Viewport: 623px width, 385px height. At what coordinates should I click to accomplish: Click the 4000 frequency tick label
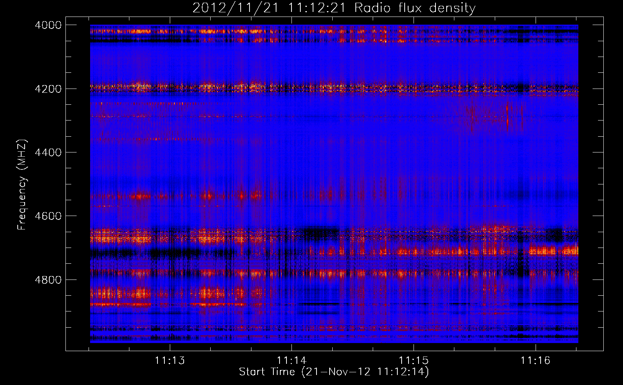tap(48, 25)
